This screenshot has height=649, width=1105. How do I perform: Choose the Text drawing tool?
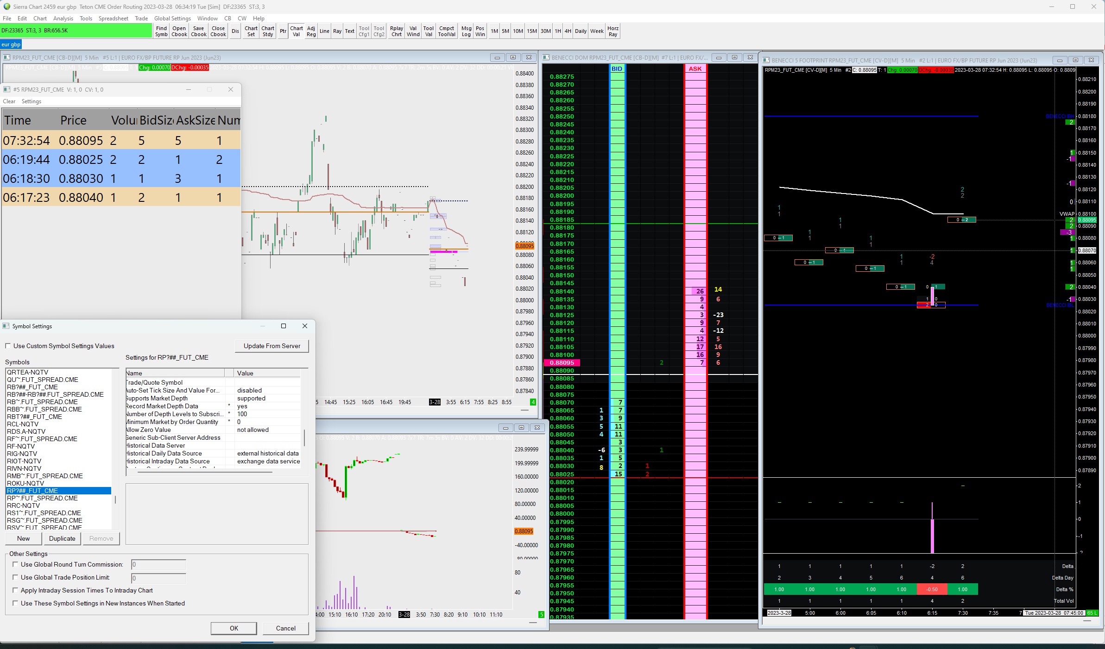[349, 31]
